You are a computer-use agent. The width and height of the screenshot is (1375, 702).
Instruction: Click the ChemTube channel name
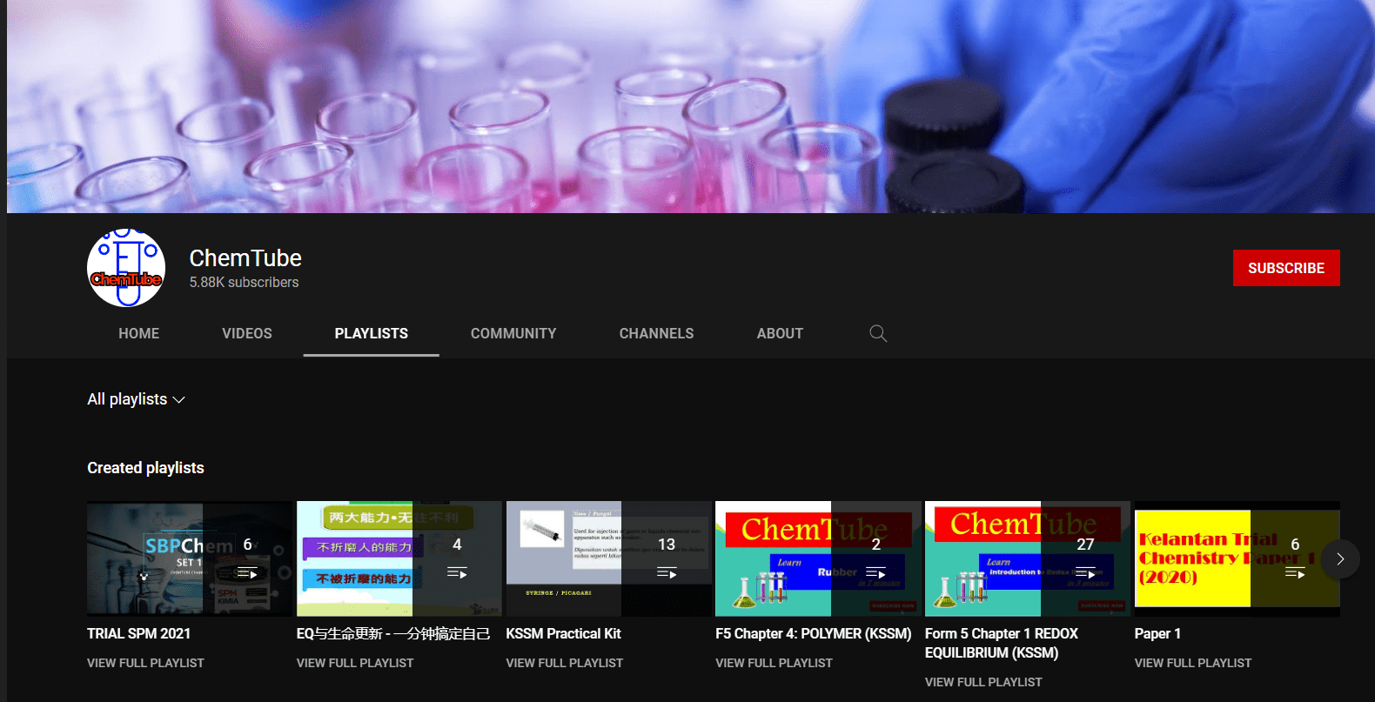(245, 258)
